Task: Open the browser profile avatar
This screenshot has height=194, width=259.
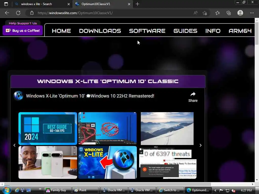Action: coord(240,13)
